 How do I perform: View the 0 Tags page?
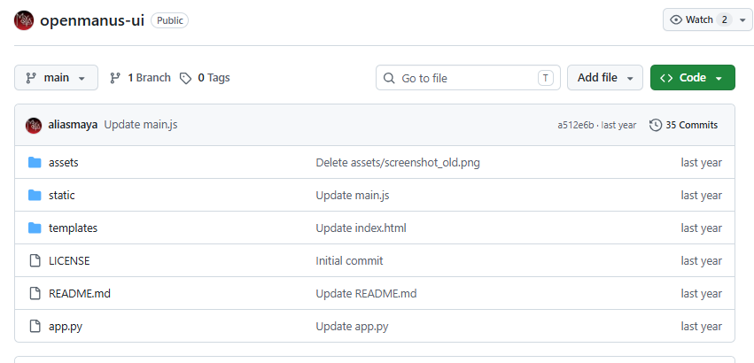tap(205, 78)
